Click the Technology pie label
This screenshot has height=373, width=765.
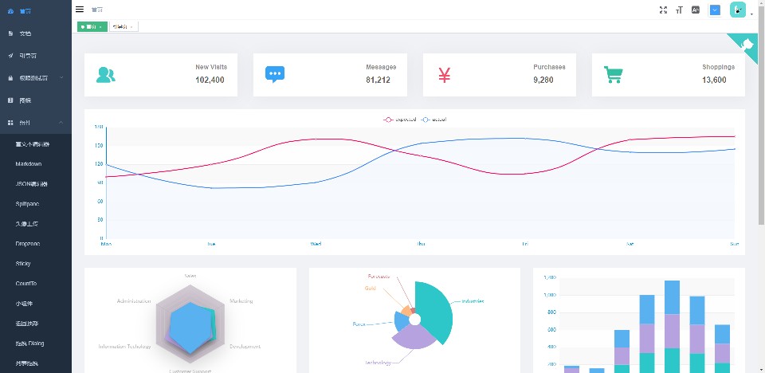click(378, 363)
